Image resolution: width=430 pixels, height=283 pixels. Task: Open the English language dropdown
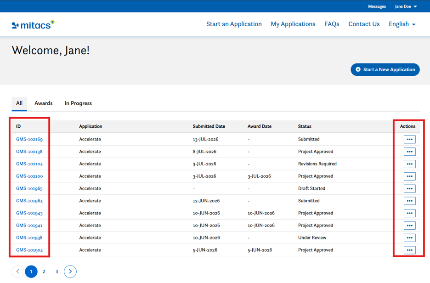402,24
